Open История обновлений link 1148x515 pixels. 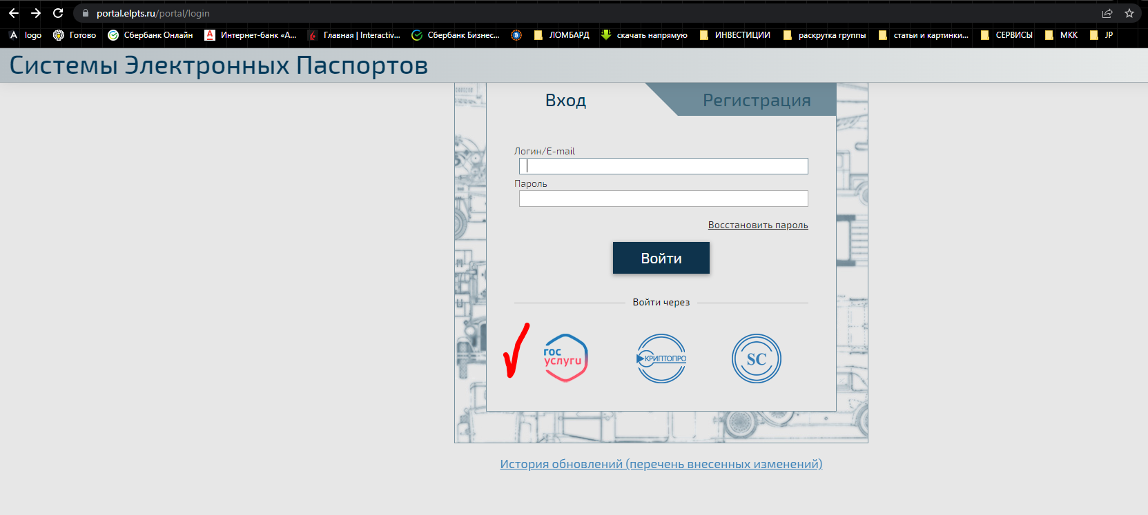[661, 464]
